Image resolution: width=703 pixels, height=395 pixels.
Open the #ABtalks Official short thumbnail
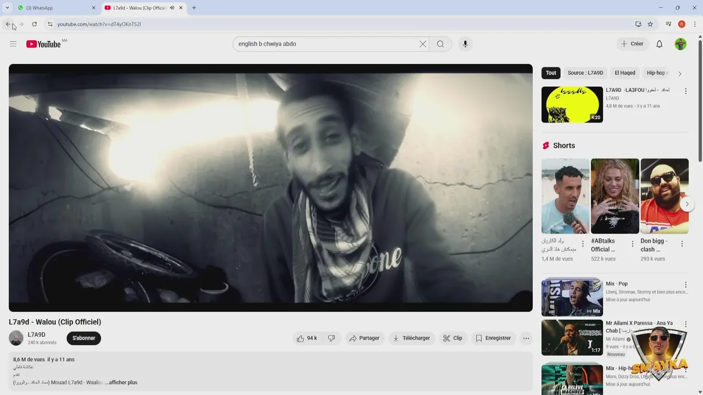(615, 196)
